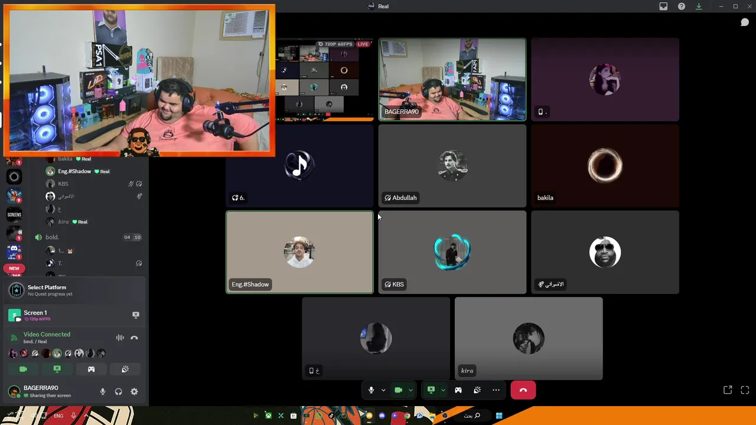Turn off camera in call control bar

398,390
